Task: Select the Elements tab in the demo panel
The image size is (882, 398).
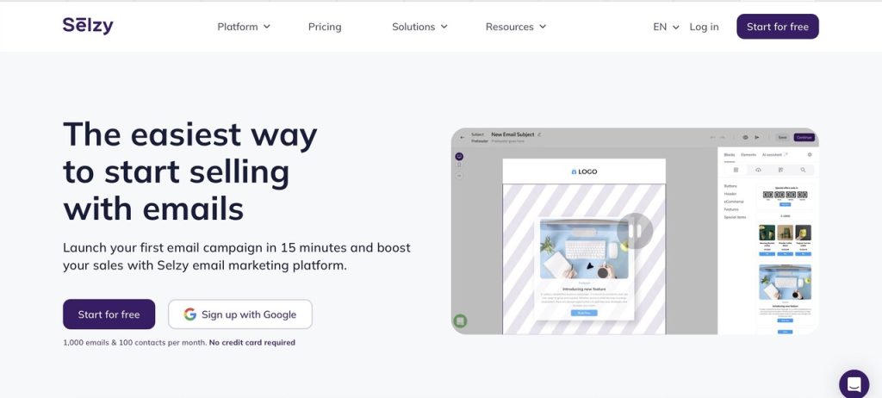Action: click(748, 154)
